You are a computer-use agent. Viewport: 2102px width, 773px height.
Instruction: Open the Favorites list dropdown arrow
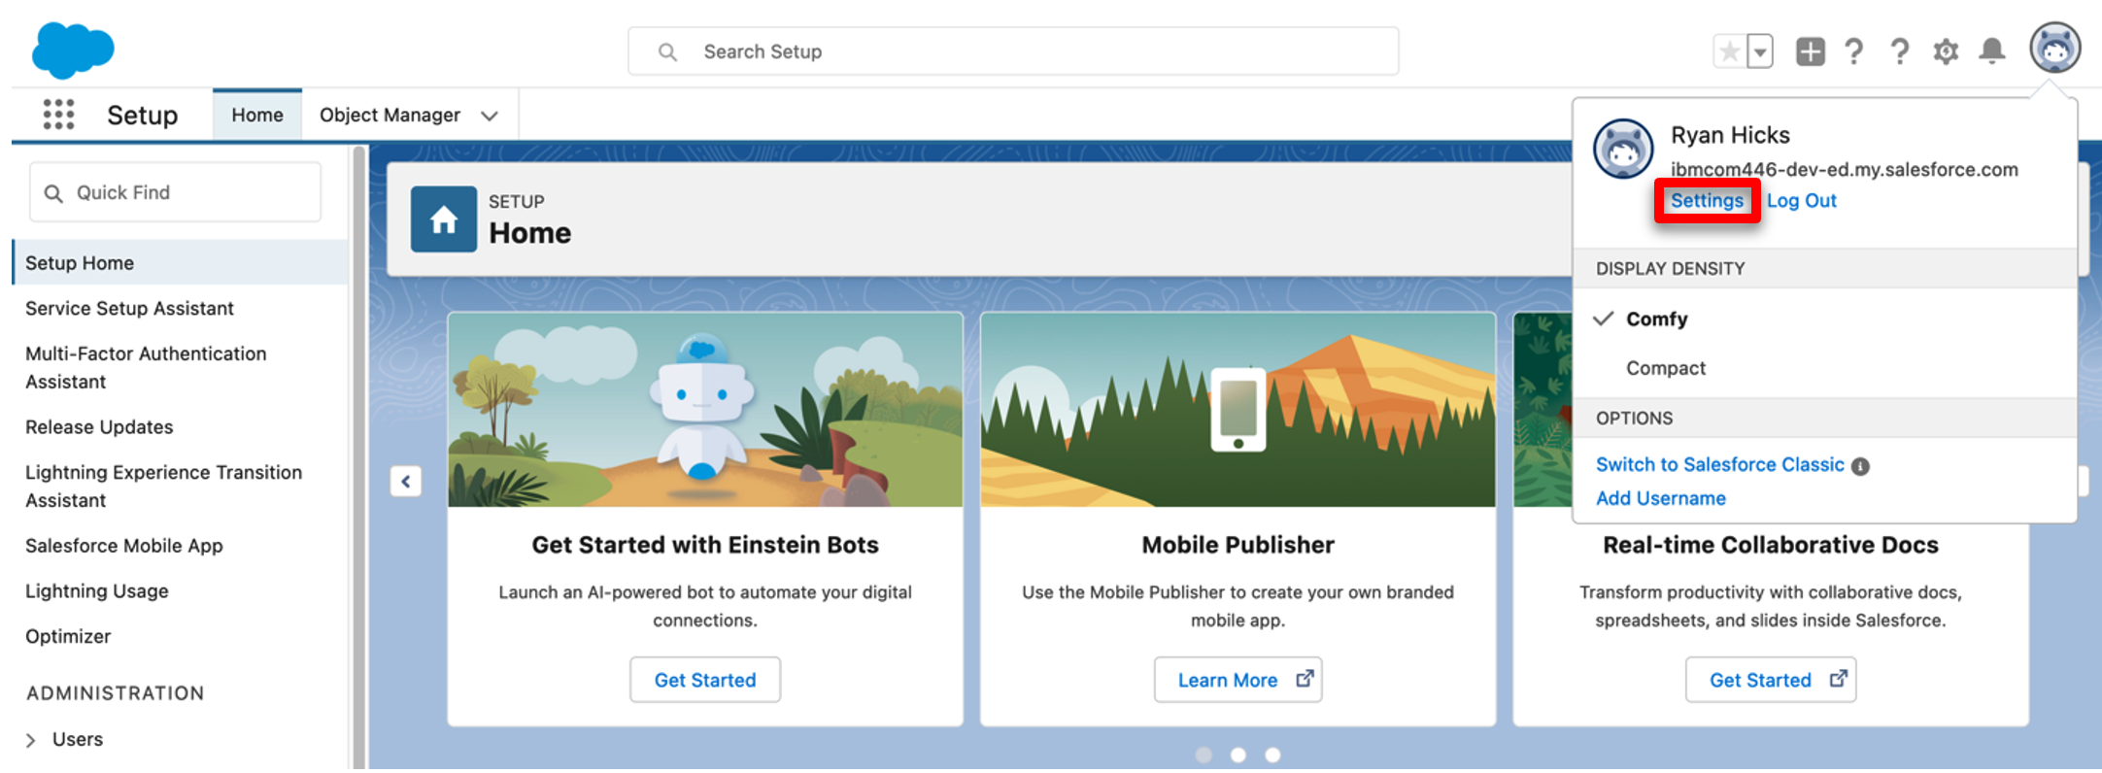pos(1760,51)
